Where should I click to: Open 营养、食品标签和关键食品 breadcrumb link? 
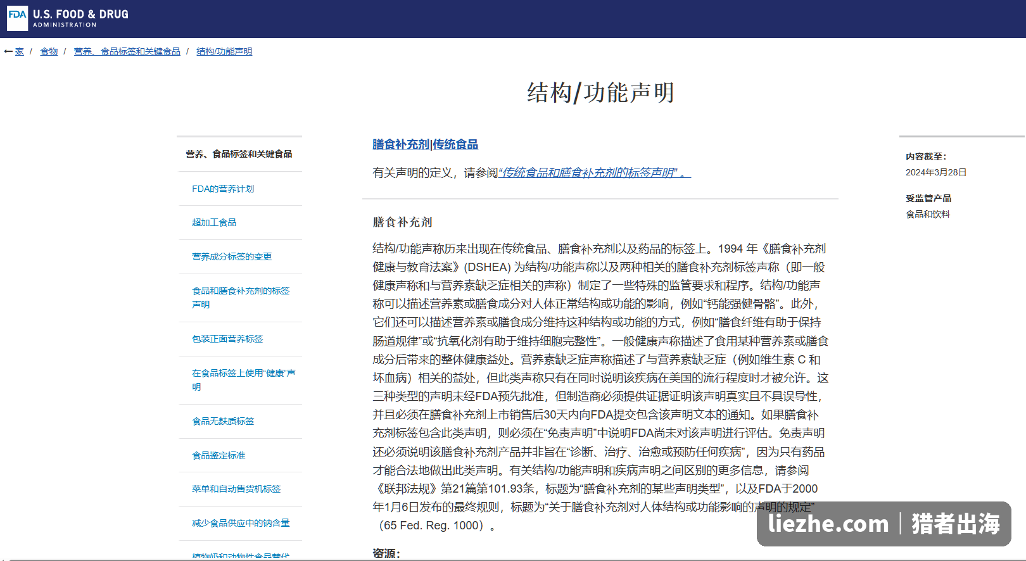coord(127,52)
